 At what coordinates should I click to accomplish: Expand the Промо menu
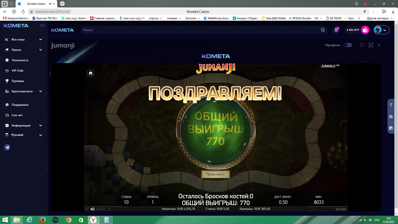click(24, 50)
